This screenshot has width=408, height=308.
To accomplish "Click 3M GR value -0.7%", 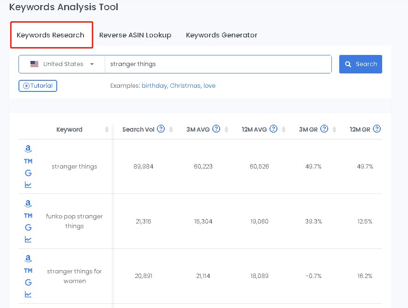I will pos(313,276).
